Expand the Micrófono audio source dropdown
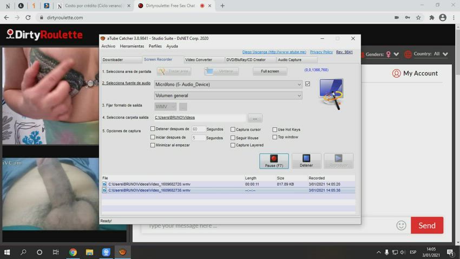Screen dimensions: 460x259 299,84
